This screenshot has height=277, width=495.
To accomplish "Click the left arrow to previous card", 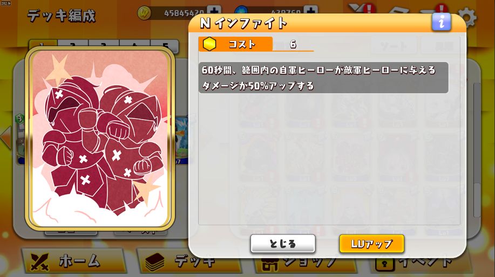I will [x=6, y=137].
